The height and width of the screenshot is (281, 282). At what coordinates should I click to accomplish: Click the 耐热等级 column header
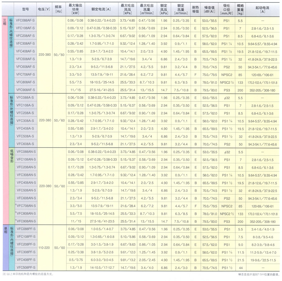[195, 9]
